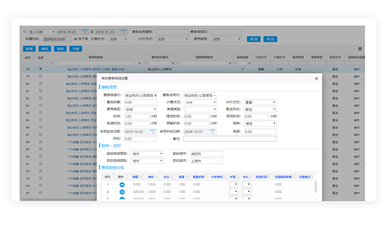Focus the 费率合同编号 search field
Viewport: 388px width, 249px height.
click(x=172, y=32)
